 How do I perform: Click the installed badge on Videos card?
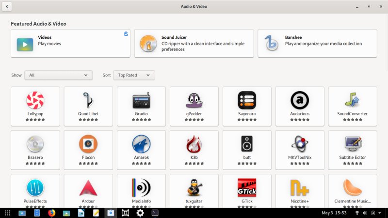pyautogui.click(x=126, y=33)
